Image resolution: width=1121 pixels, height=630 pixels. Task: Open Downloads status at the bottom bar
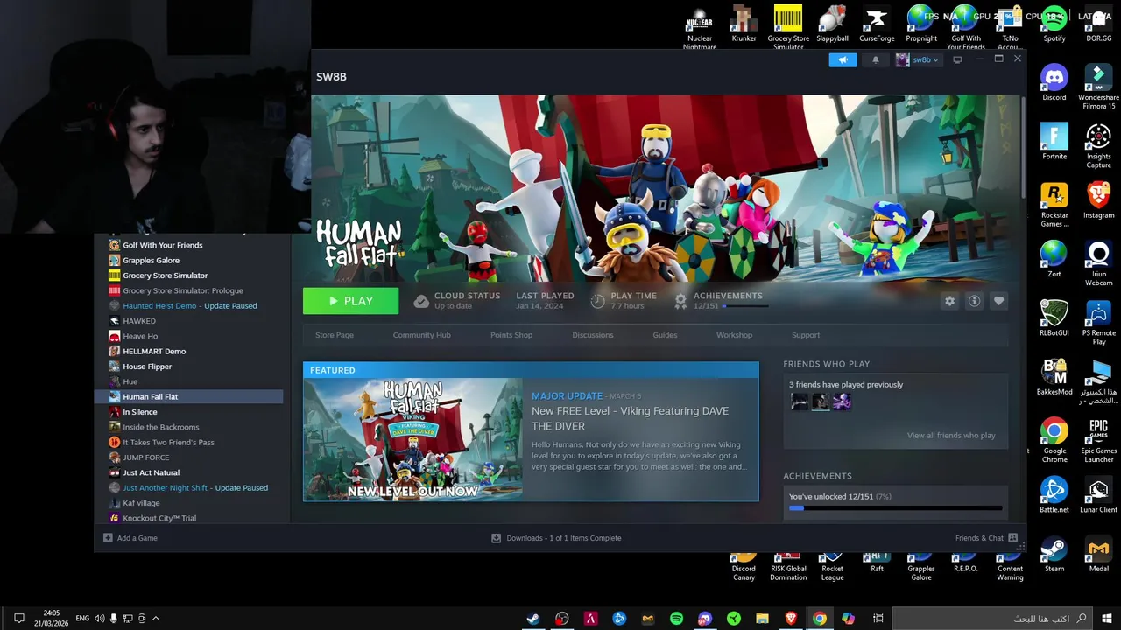[x=557, y=538]
